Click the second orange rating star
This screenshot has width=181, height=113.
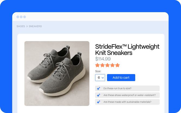(x=102, y=65)
